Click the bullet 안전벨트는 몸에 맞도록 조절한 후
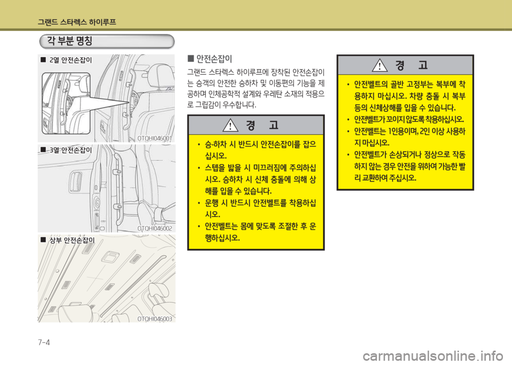Screen dimensions: 512x365 (x=257, y=232)
